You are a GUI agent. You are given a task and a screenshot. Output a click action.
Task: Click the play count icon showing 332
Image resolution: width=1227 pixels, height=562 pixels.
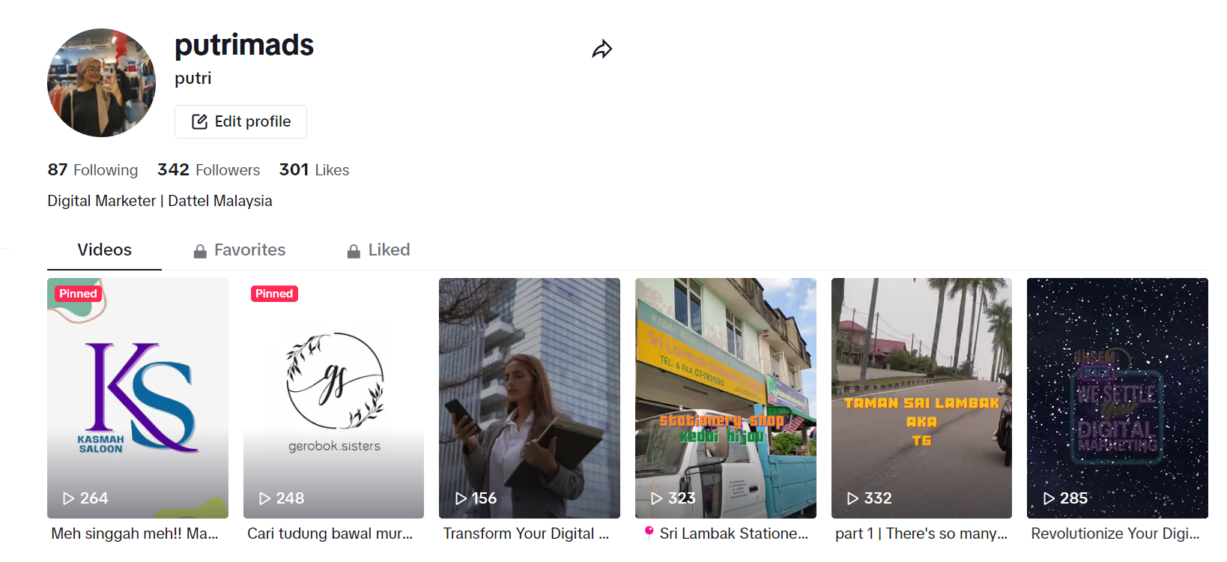(x=852, y=498)
